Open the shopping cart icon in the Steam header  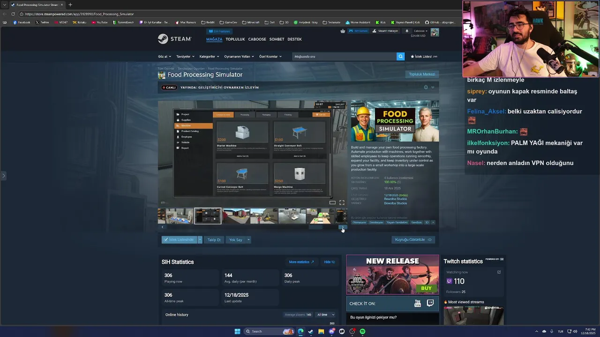click(x=343, y=31)
